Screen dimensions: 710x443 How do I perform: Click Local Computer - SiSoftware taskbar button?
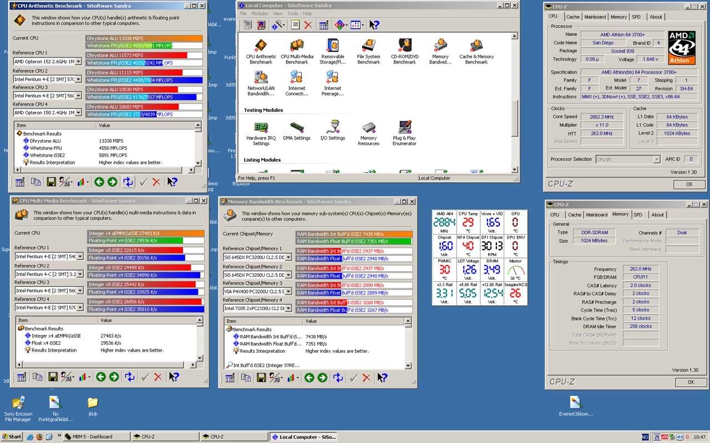tap(303, 436)
